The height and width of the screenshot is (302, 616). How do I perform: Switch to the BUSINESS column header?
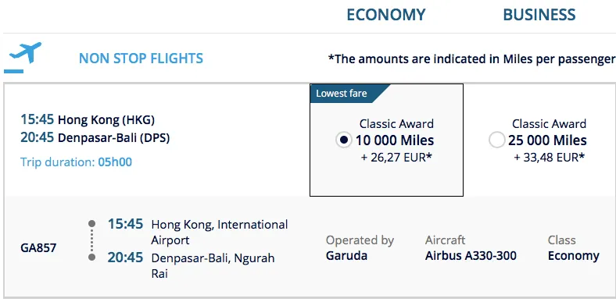[x=539, y=15]
